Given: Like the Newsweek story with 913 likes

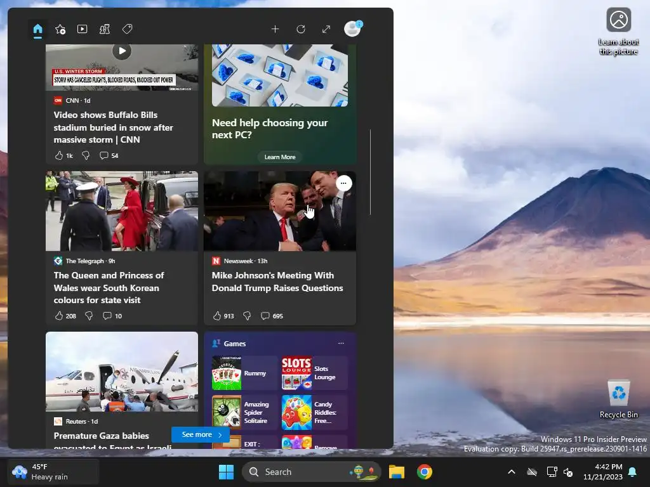Looking at the screenshot, I should pyautogui.click(x=223, y=316).
